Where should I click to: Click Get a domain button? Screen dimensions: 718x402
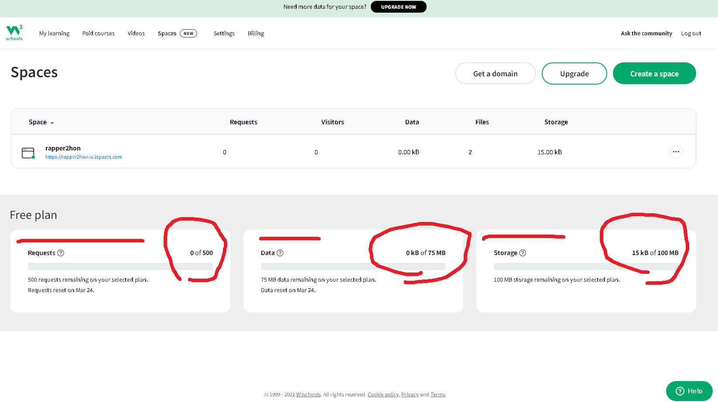pos(496,73)
